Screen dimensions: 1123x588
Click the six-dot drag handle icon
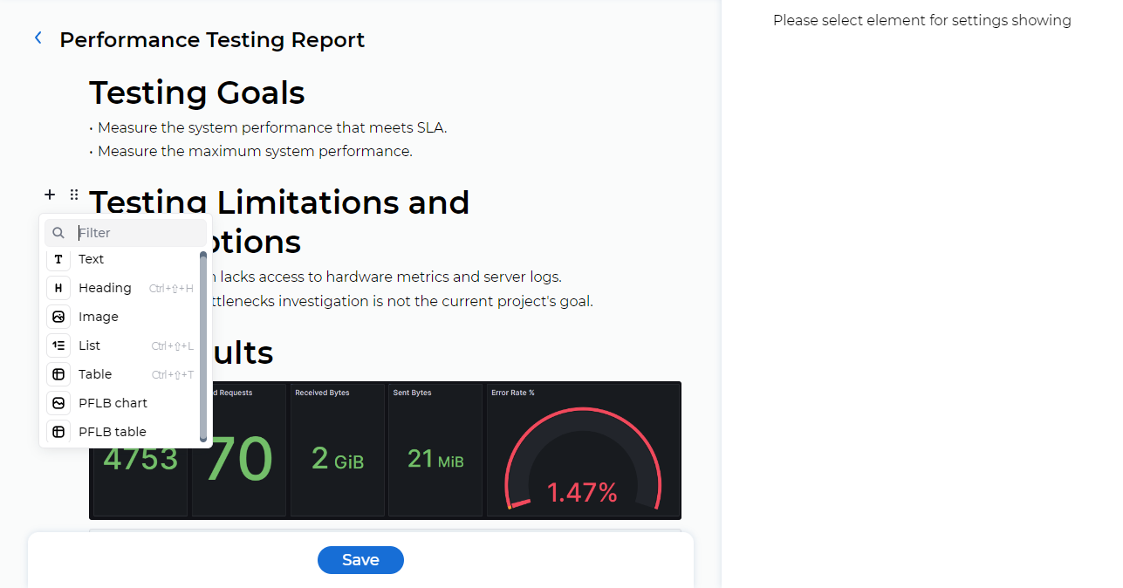[74, 195]
